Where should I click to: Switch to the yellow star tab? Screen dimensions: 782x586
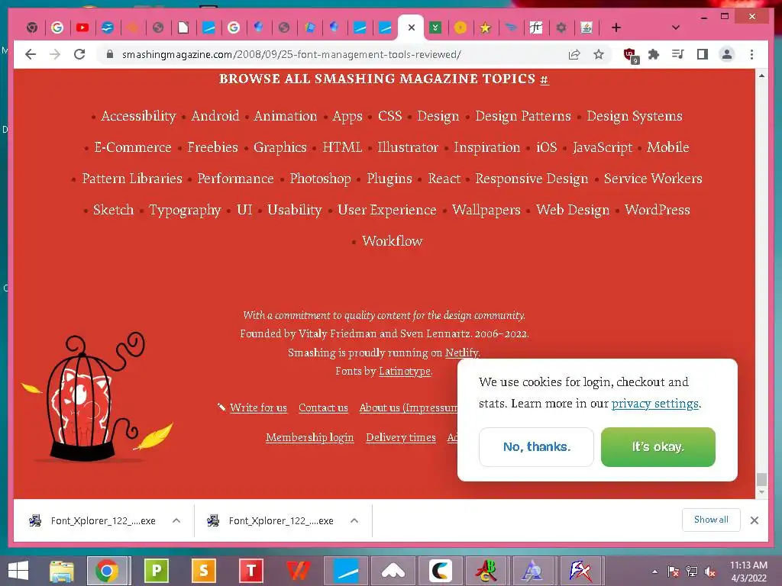pyautogui.click(x=485, y=28)
